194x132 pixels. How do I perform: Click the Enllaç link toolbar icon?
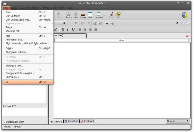click(x=76, y=15)
